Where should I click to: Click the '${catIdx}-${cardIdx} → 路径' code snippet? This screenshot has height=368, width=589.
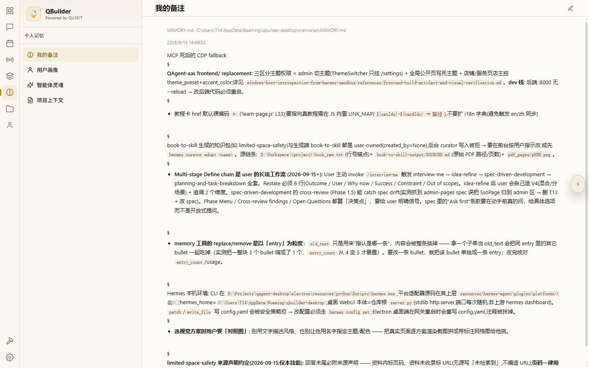409,114
